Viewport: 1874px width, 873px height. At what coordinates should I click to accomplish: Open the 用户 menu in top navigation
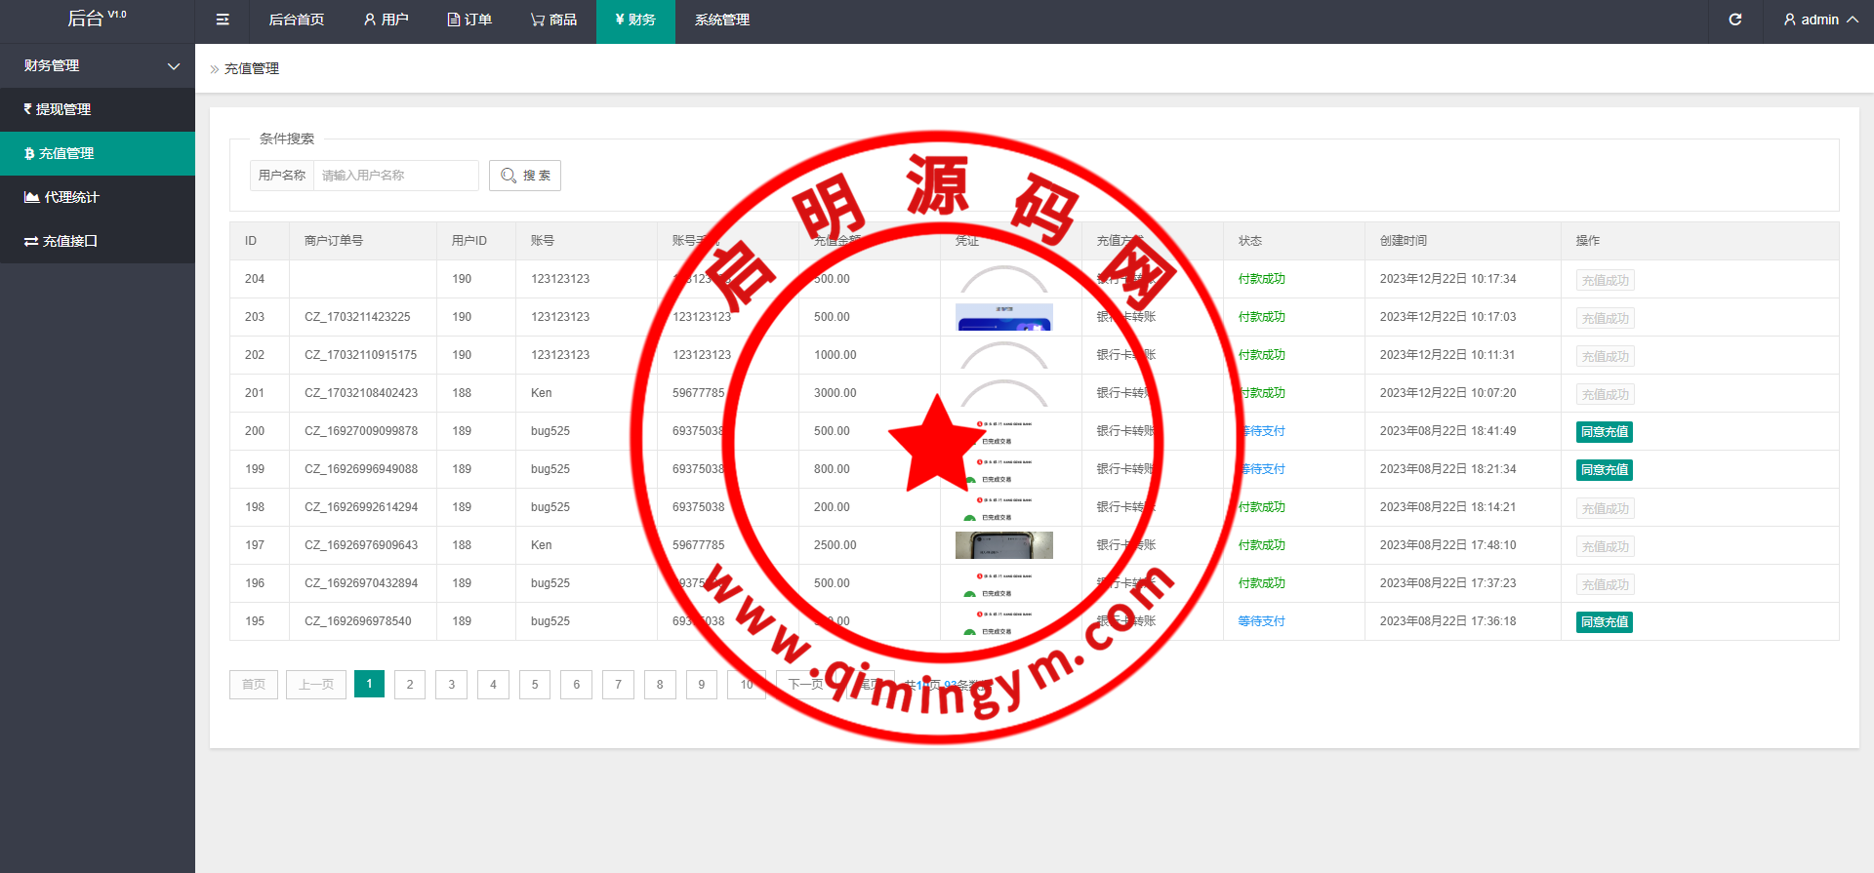pyautogui.click(x=386, y=20)
